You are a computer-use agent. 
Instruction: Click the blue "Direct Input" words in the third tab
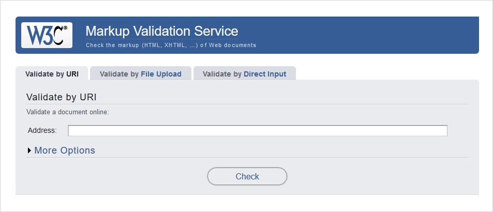point(265,74)
